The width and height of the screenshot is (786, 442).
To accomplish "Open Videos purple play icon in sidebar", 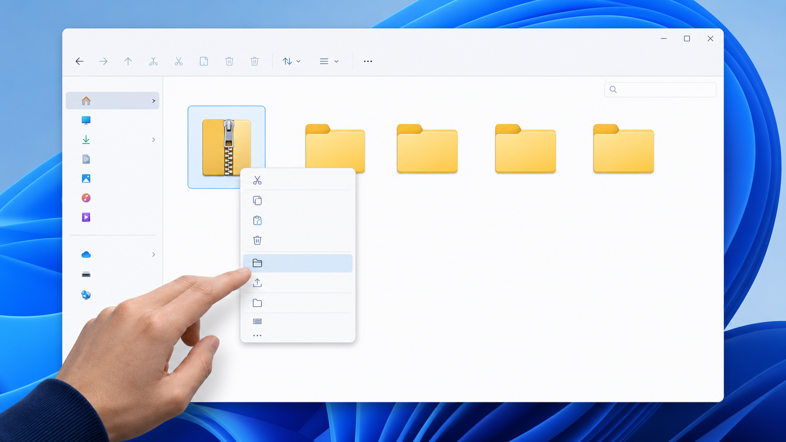I will pos(86,217).
